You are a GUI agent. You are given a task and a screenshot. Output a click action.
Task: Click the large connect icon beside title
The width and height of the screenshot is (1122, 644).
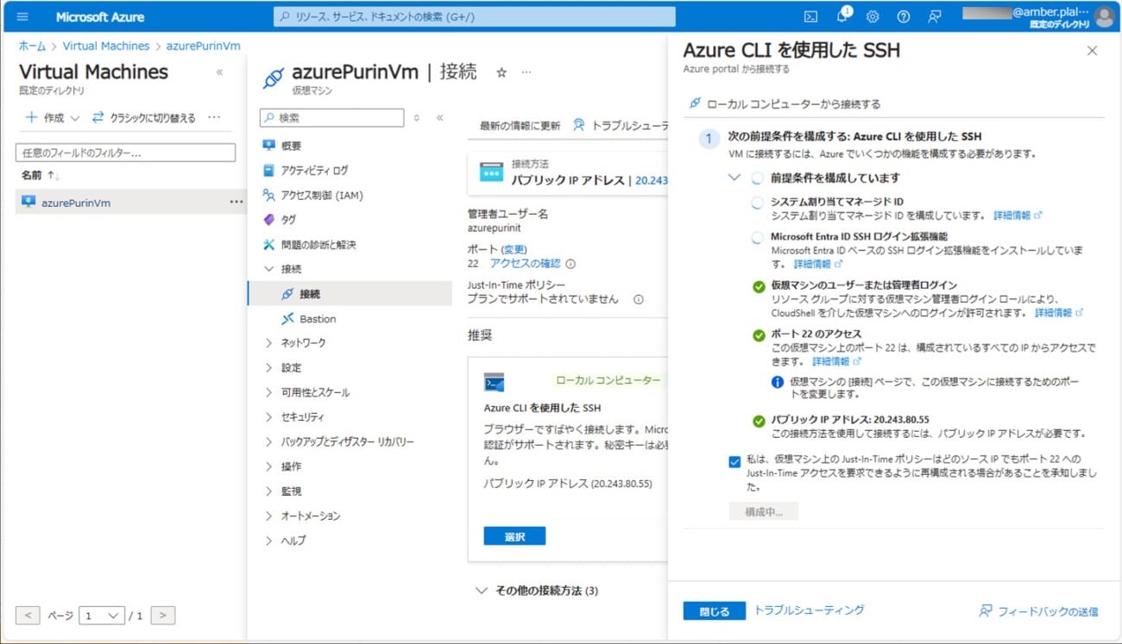(x=273, y=78)
